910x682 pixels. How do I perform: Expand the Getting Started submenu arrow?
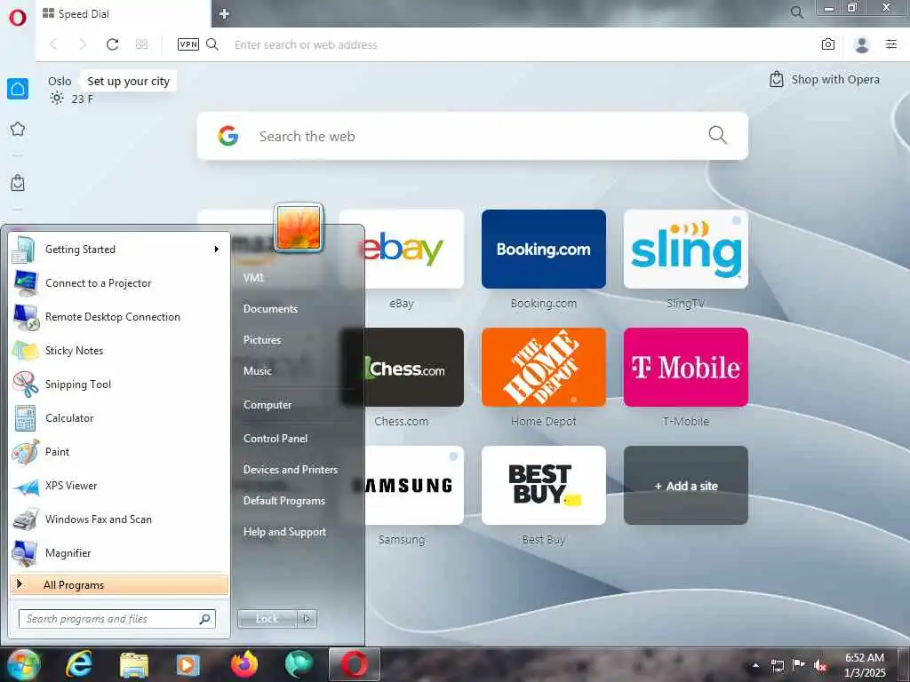click(x=217, y=250)
